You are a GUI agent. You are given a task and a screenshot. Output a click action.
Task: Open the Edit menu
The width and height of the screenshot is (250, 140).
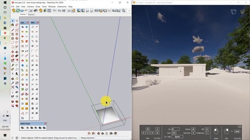coord(18,7)
